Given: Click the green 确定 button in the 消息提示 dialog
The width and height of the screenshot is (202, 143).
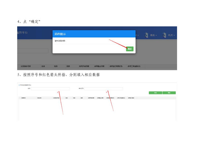Looking at the screenshot, I should point(130,49).
